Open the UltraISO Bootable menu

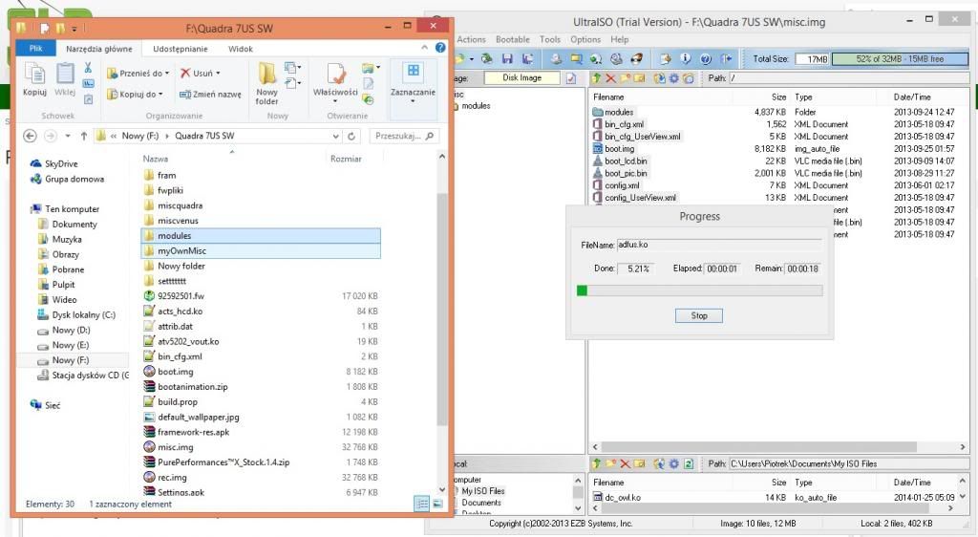(513, 39)
